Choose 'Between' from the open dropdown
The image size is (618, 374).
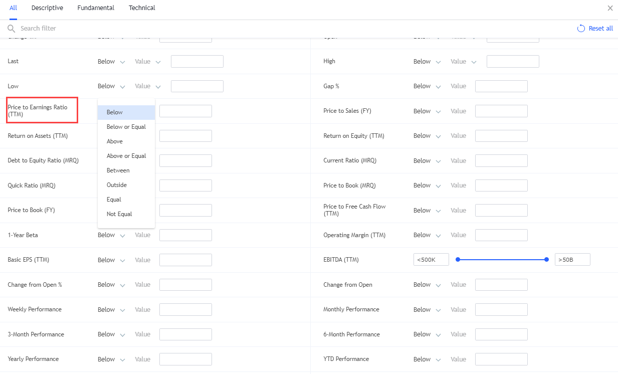click(118, 170)
